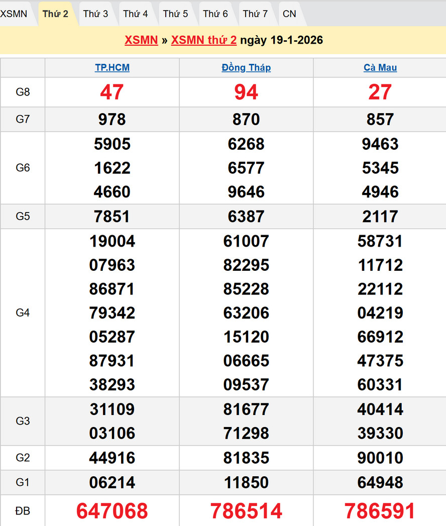Open the 'XSMN thứ 2' header link
Screen dimensions: 446x526
pyautogui.click(x=203, y=40)
